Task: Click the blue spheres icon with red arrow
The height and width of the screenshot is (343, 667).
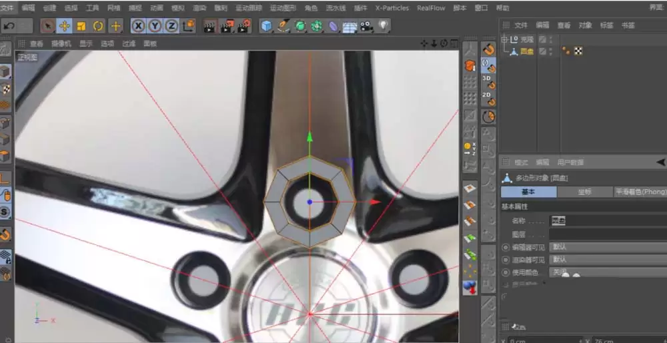Action: point(470,288)
